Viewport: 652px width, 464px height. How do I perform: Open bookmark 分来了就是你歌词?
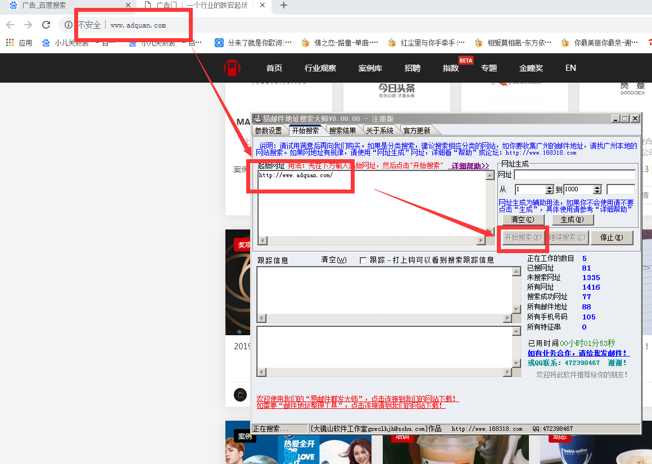[x=253, y=42]
